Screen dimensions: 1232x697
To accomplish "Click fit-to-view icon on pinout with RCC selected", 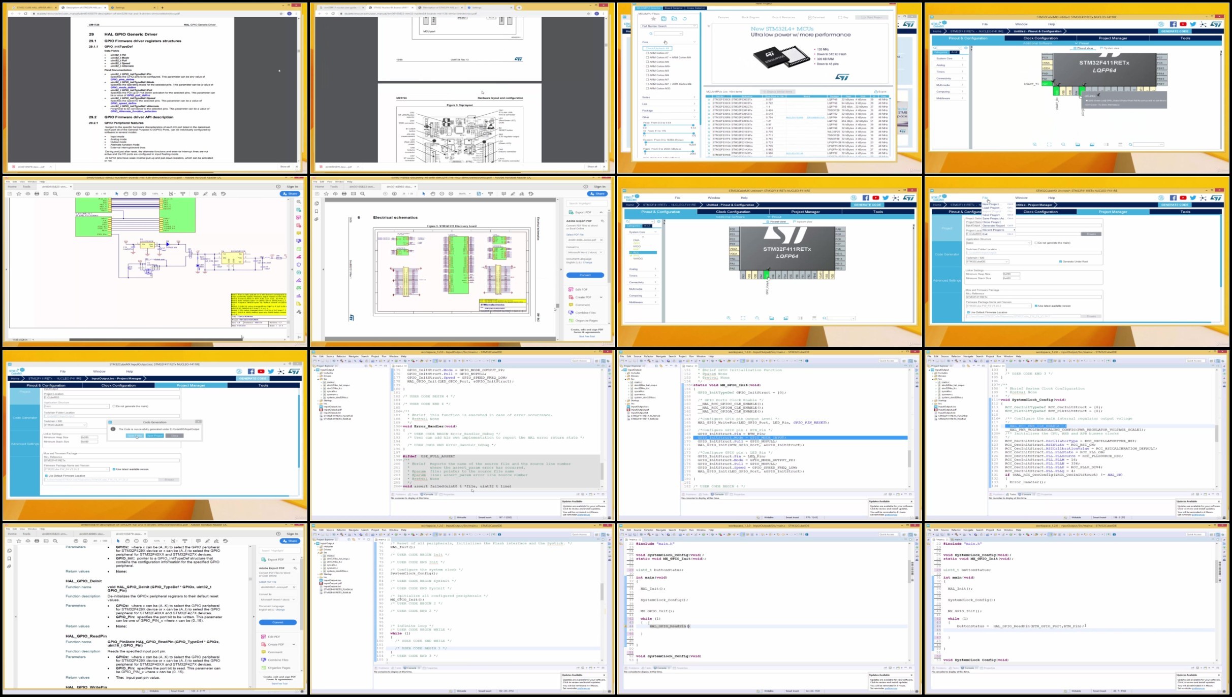I will tap(743, 318).
